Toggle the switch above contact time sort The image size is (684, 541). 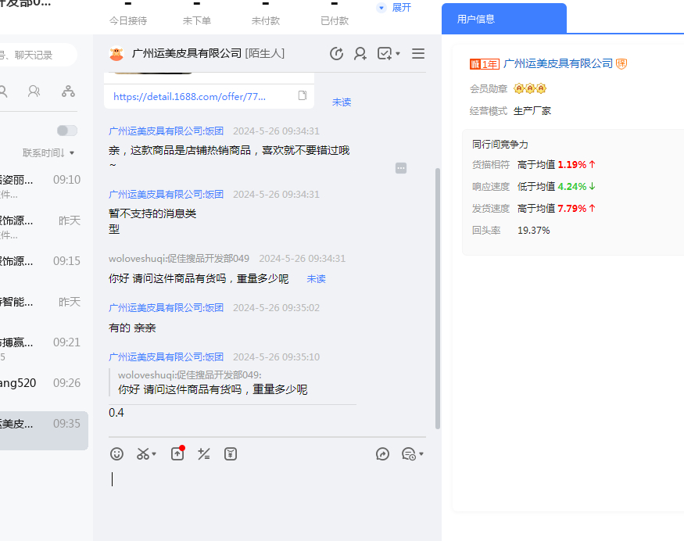point(67,131)
